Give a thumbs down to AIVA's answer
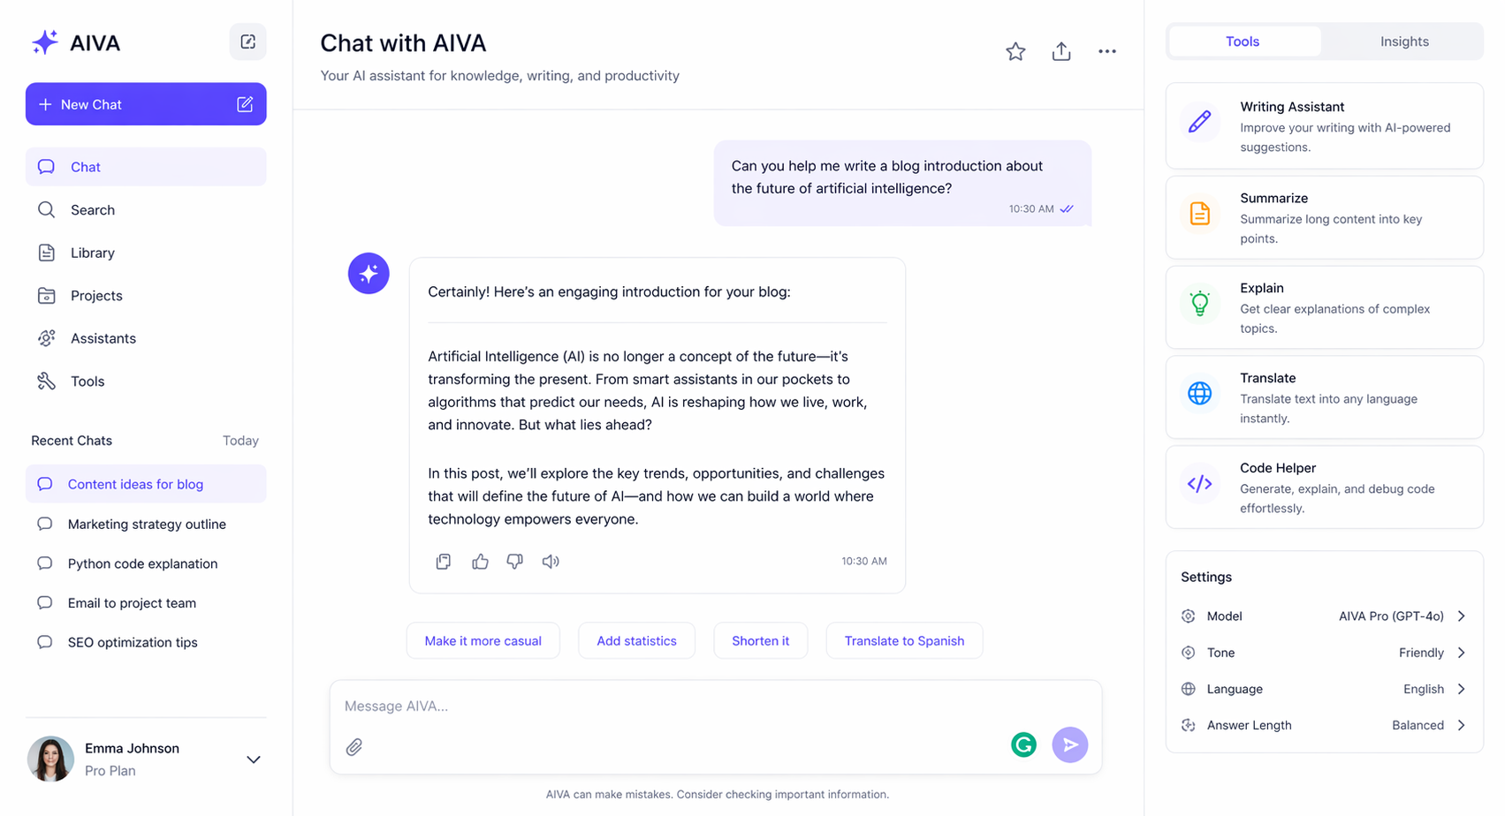 pyautogui.click(x=515, y=561)
